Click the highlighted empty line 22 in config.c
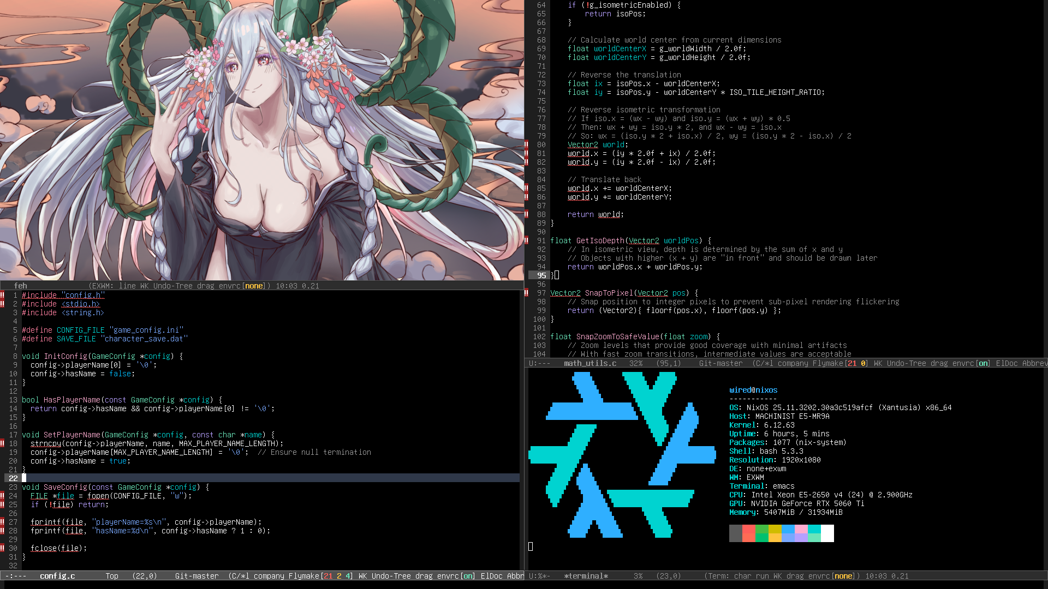 (x=262, y=478)
